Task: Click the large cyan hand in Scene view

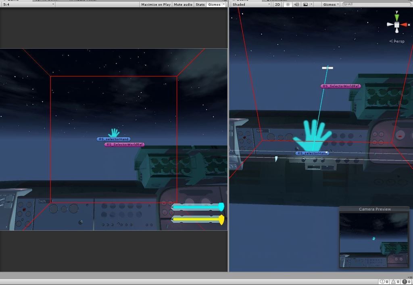Action: point(313,136)
